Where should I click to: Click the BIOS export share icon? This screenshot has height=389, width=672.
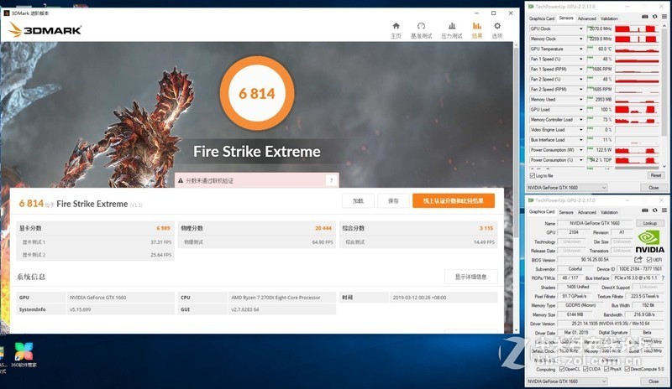click(638, 260)
